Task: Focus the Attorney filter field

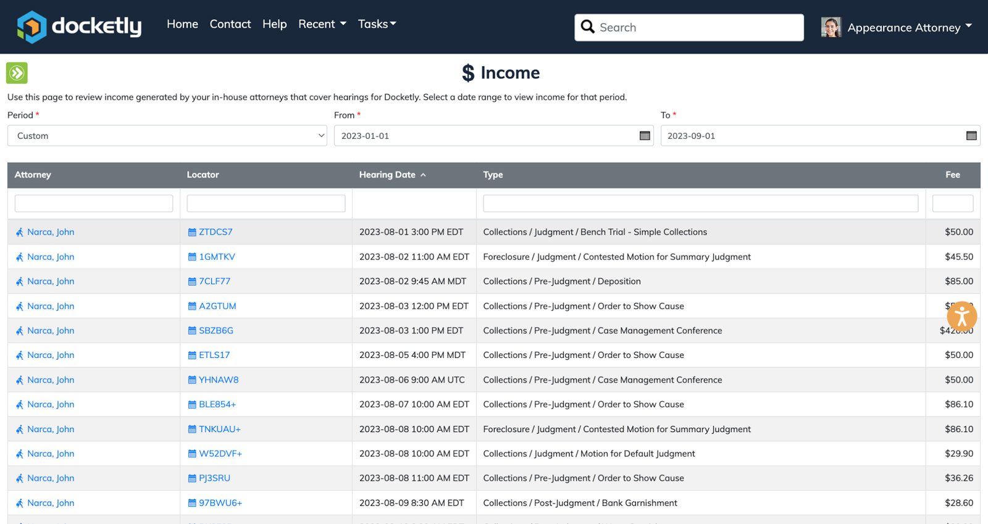Action: click(x=94, y=204)
